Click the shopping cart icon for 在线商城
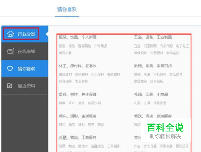Screen dimensions: 201x152 [10, 51]
